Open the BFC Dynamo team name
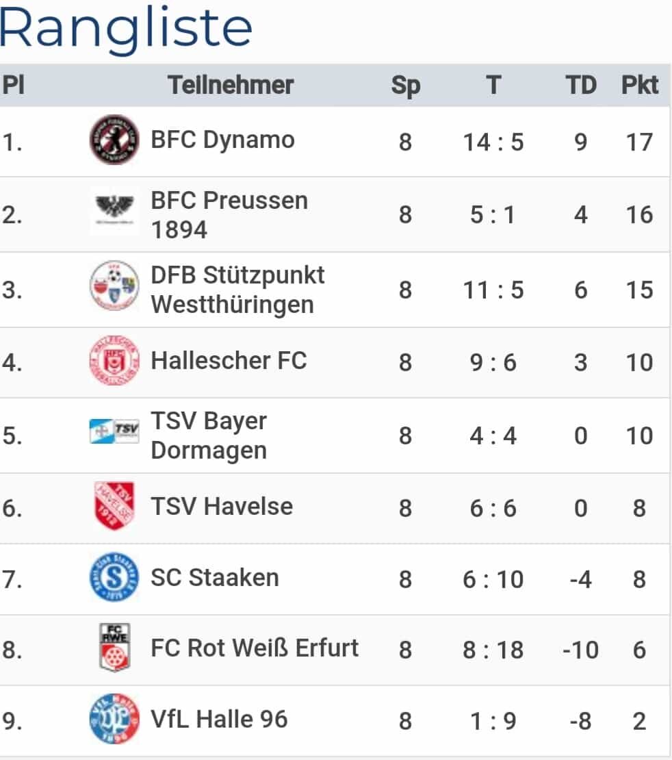Viewport: 672px width, 760px height. [222, 140]
